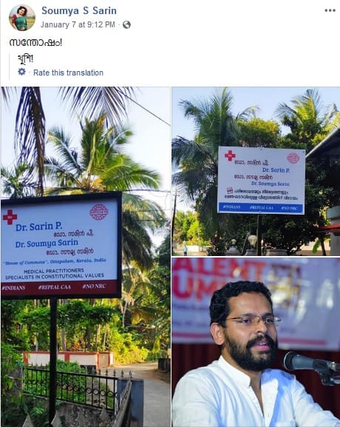Viewport: 340px width, 427px height.
Task: Click the blue hashtag banner on small signboard
Action: (261, 208)
